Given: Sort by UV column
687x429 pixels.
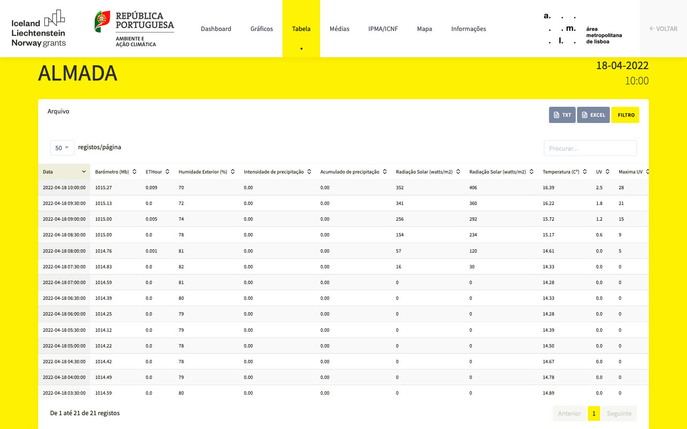Looking at the screenshot, I should [603, 172].
